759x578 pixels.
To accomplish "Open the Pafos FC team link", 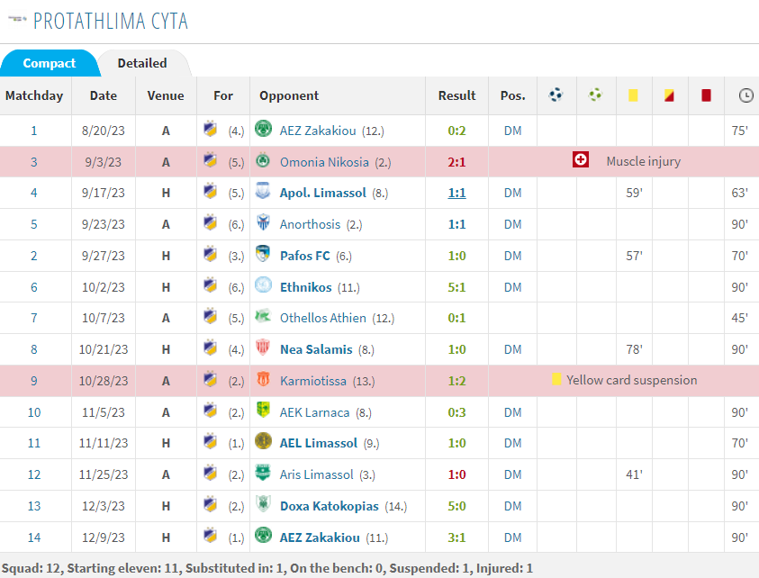I will tap(305, 256).
